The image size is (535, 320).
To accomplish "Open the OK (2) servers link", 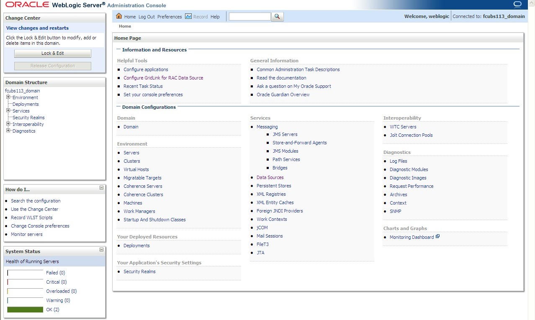I will (x=53, y=310).
